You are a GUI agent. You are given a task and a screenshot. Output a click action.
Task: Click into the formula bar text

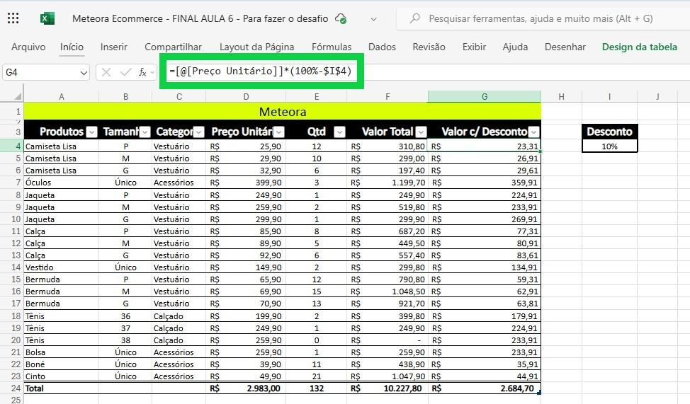261,71
